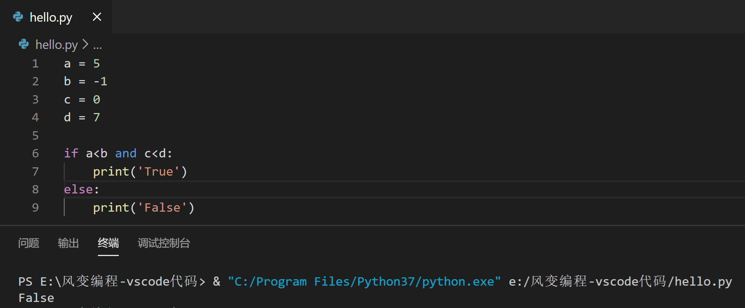Click the print('True') statement

point(140,171)
